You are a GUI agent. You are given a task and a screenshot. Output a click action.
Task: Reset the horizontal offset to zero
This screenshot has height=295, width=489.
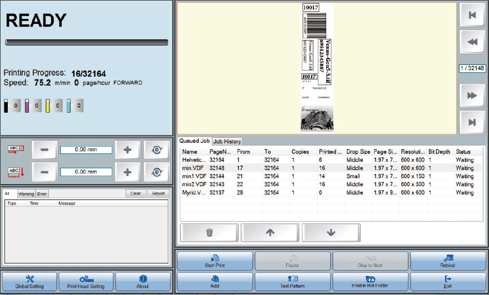coord(156,149)
